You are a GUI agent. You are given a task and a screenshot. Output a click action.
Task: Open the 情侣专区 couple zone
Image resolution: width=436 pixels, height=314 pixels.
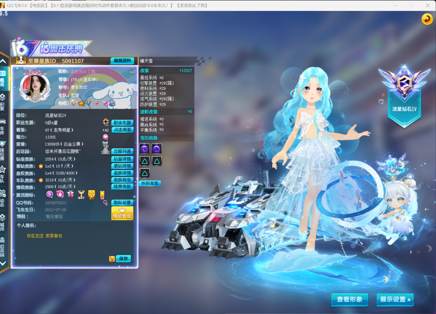[x=122, y=214]
